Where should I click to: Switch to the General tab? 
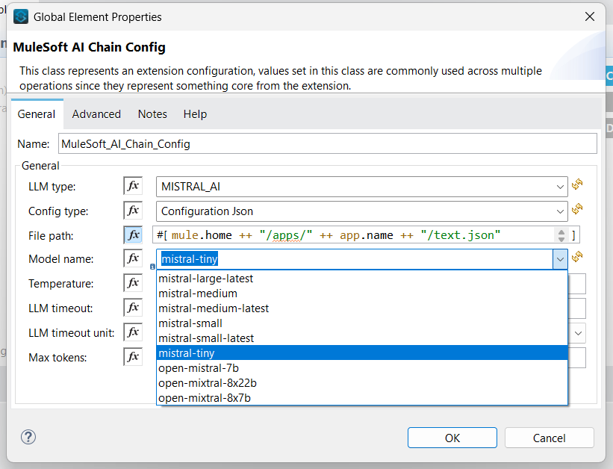pos(37,114)
